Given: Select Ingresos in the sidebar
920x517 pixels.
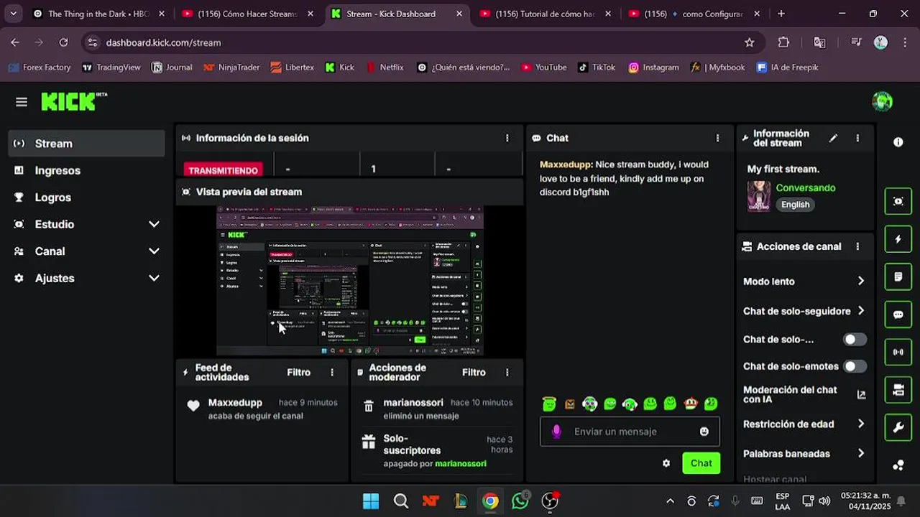Looking at the screenshot, I should [87, 170].
